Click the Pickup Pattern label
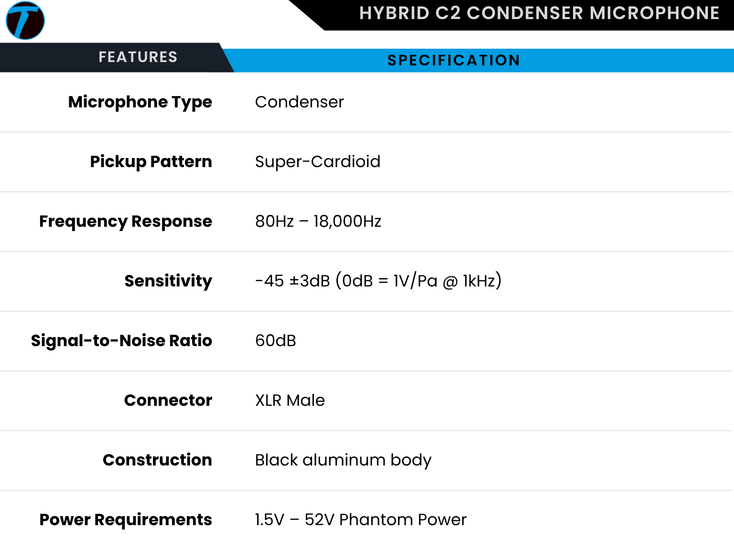 [x=151, y=162]
